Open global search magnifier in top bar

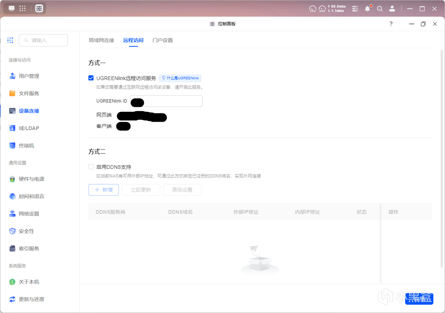(x=380, y=9)
